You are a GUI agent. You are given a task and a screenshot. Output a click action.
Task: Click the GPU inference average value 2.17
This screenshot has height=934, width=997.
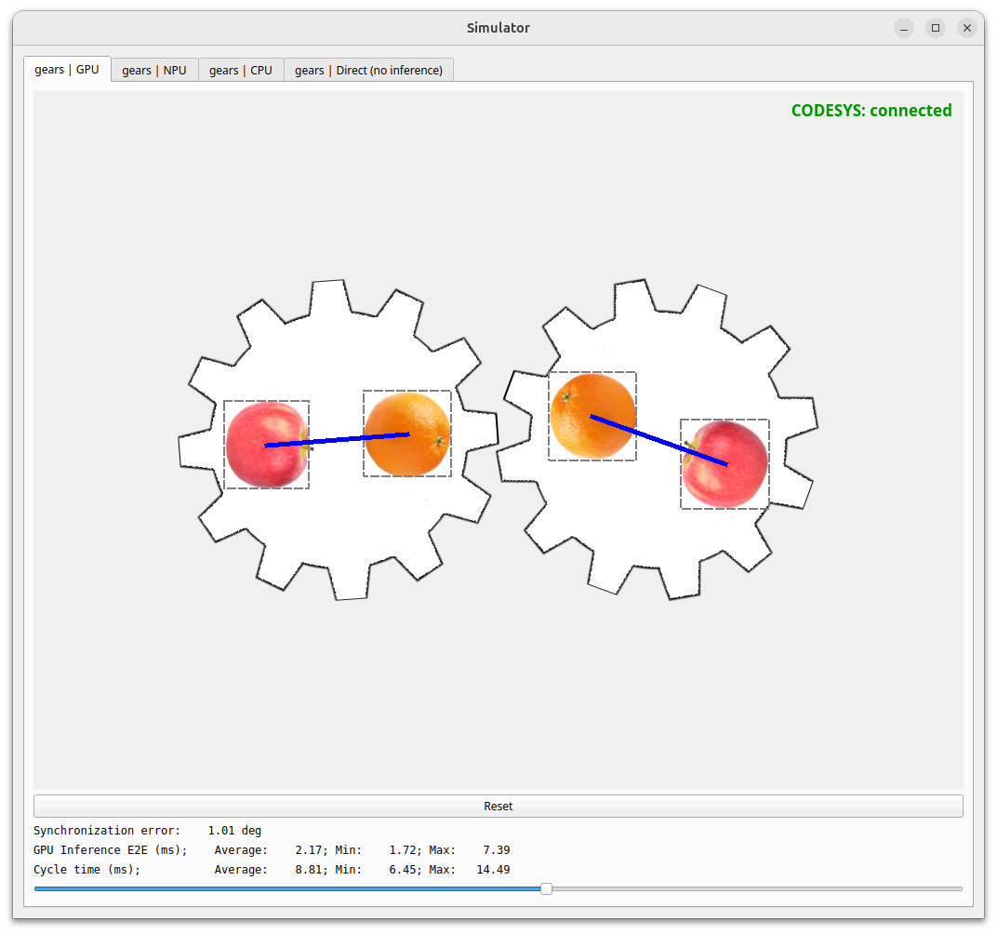point(309,850)
